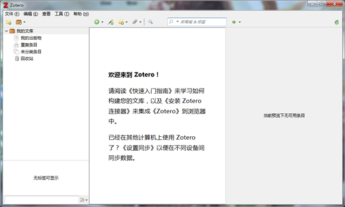The image size is (345, 207).
Task: Open the Locate dropdown arrow
Action: tap(240, 22)
